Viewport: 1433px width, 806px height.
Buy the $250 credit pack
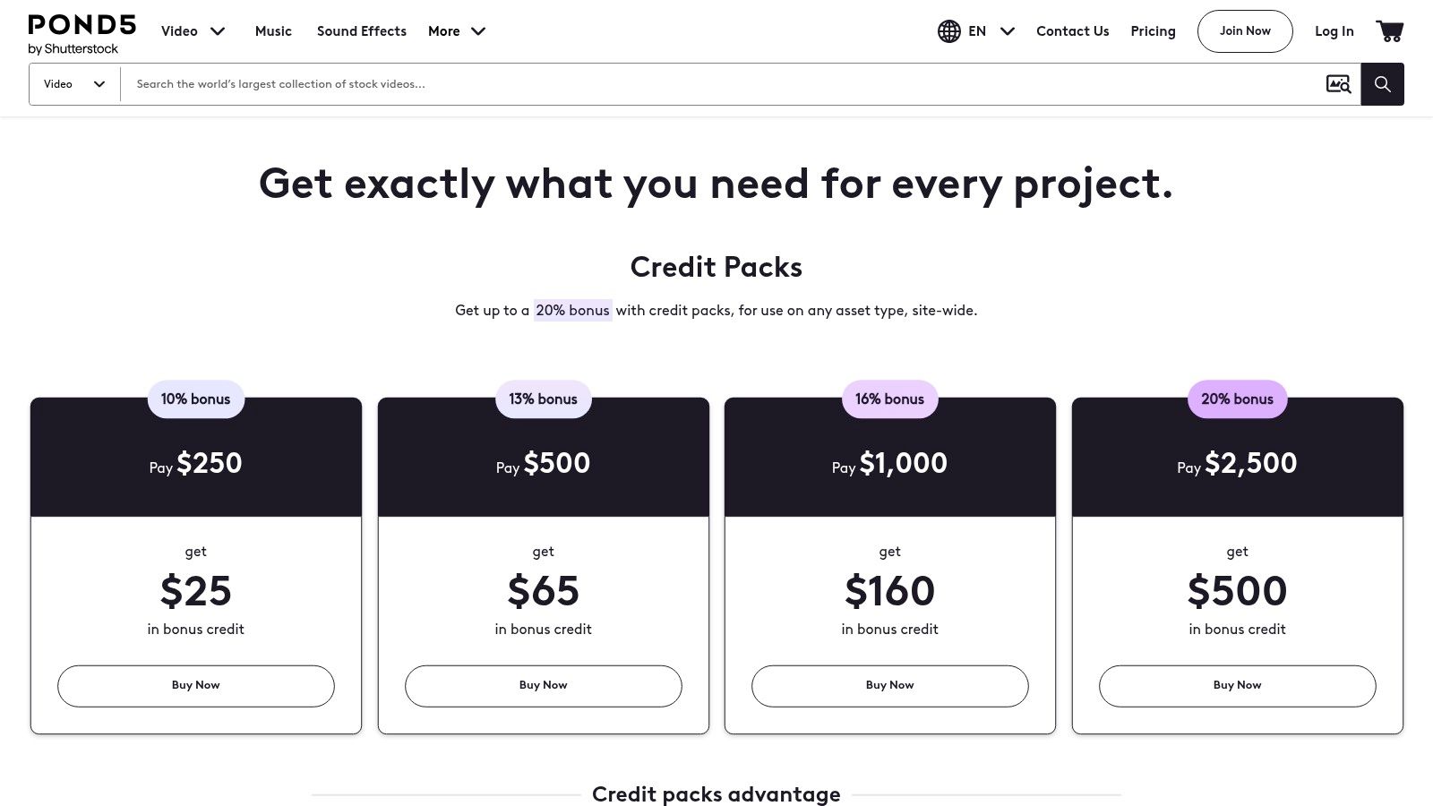(x=196, y=685)
